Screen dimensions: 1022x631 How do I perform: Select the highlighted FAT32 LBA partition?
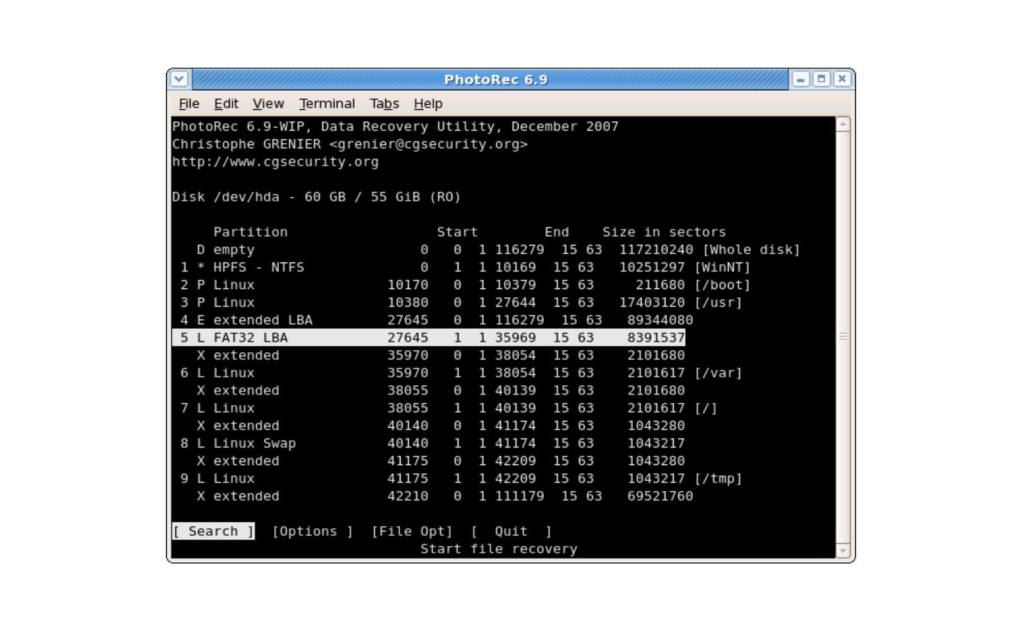point(428,338)
